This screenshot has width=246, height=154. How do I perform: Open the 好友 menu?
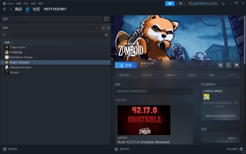tap(26, 4)
